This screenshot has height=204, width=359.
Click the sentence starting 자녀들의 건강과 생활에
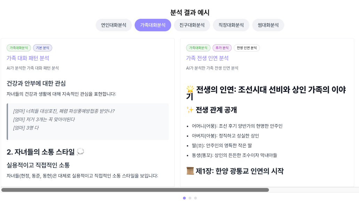(61, 94)
